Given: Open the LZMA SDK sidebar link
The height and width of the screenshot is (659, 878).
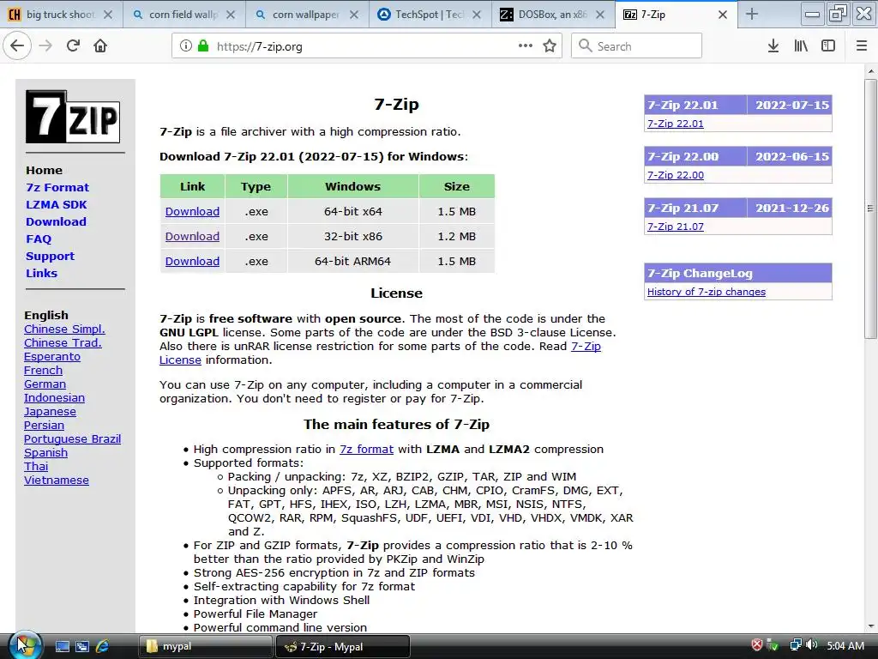Looking at the screenshot, I should pyautogui.click(x=56, y=204).
